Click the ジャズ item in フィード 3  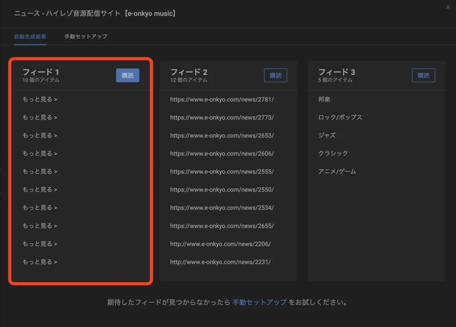327,135
